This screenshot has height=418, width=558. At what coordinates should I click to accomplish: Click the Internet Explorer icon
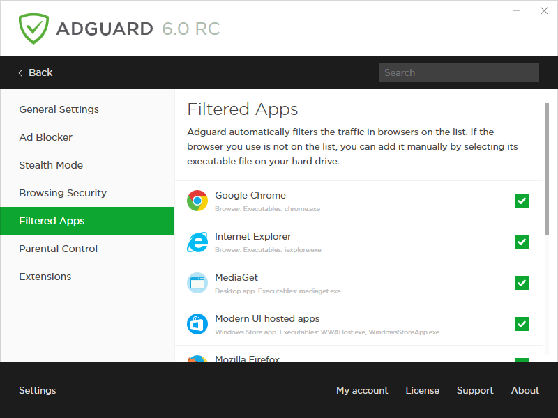click(197, 242)
